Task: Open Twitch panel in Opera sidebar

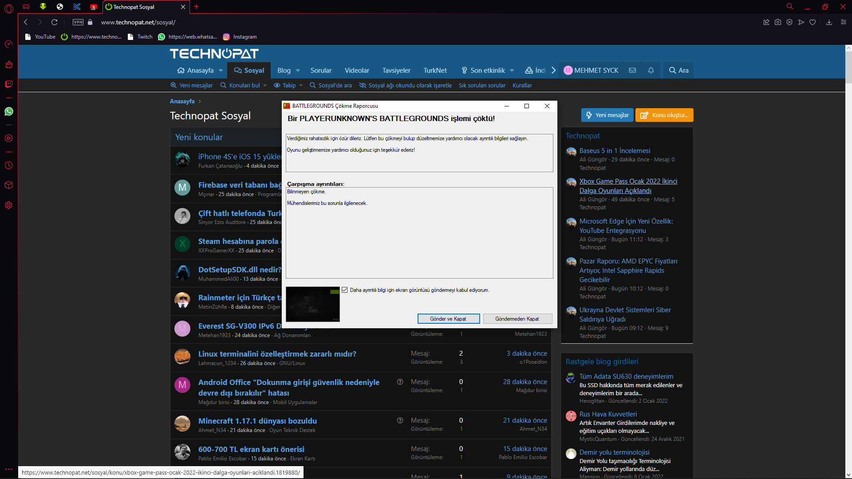Action: tap(9, 84)
